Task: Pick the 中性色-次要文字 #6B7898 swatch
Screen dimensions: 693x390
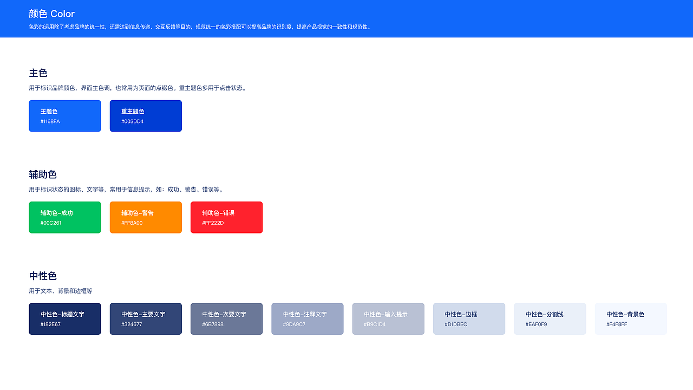Action: click(x=226, y=318)
